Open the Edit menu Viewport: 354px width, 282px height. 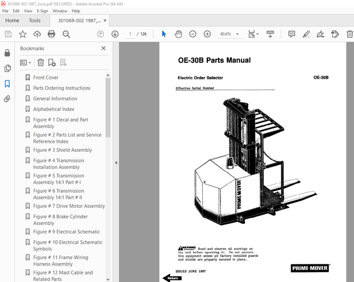point(16,11)
